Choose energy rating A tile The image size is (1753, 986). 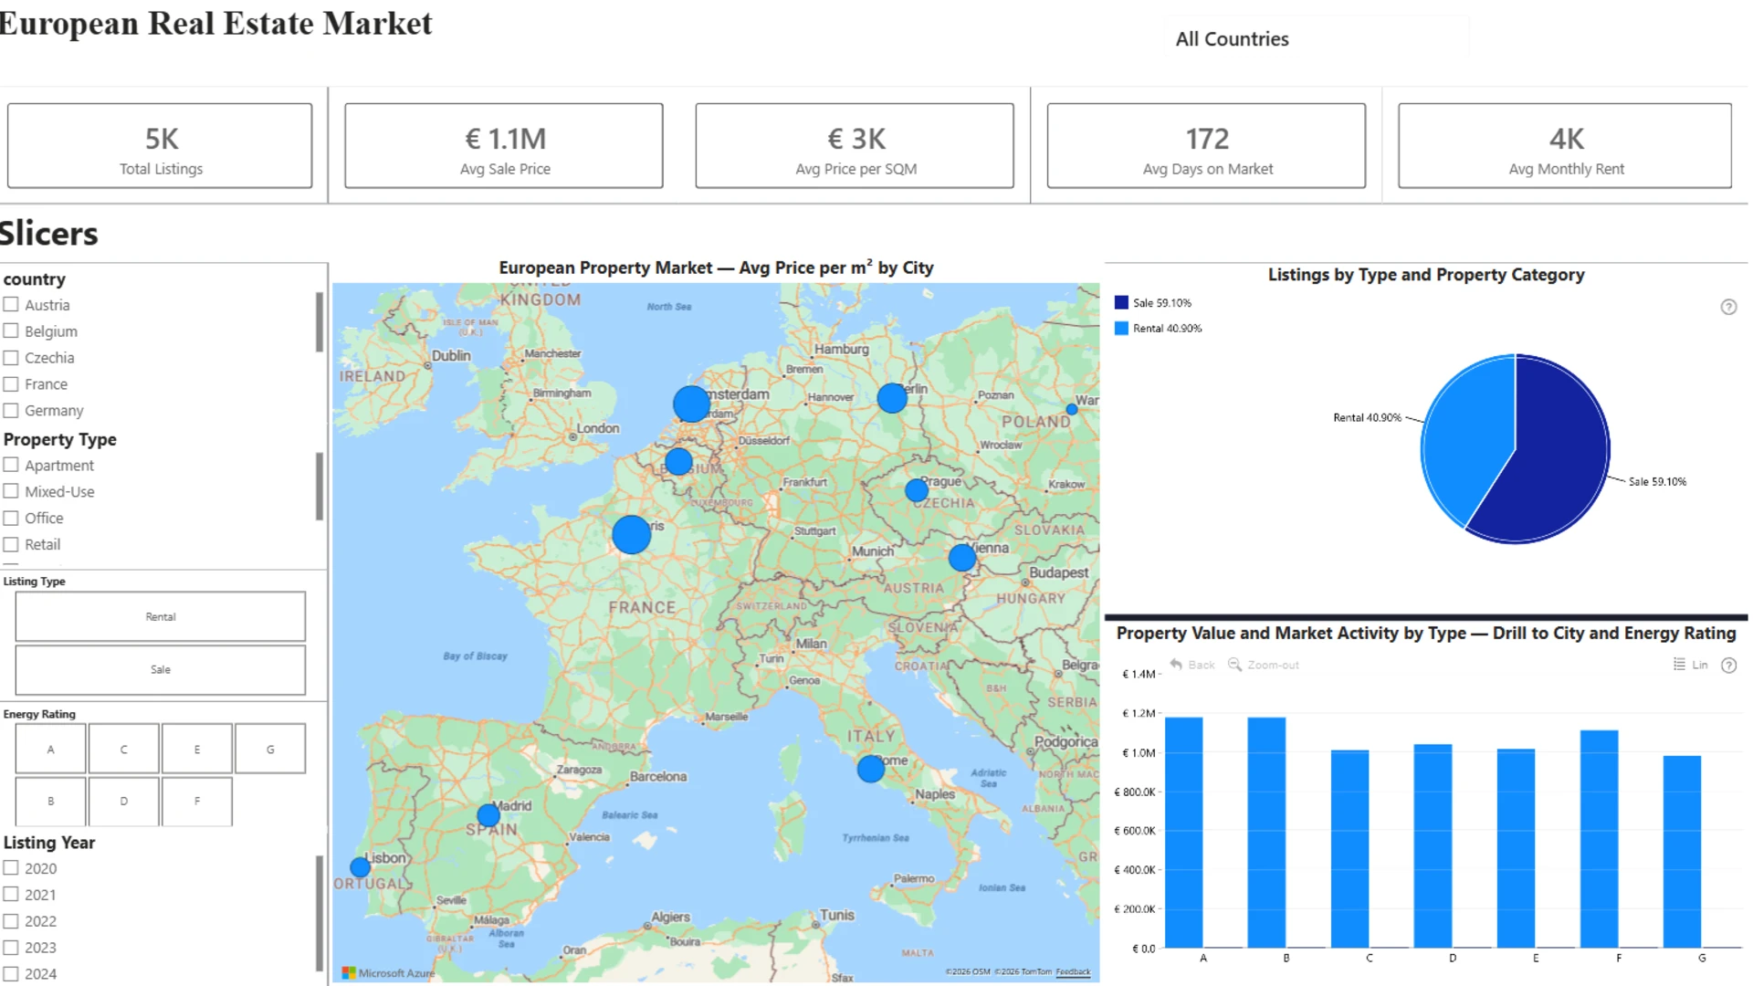[x=51, y=750]
